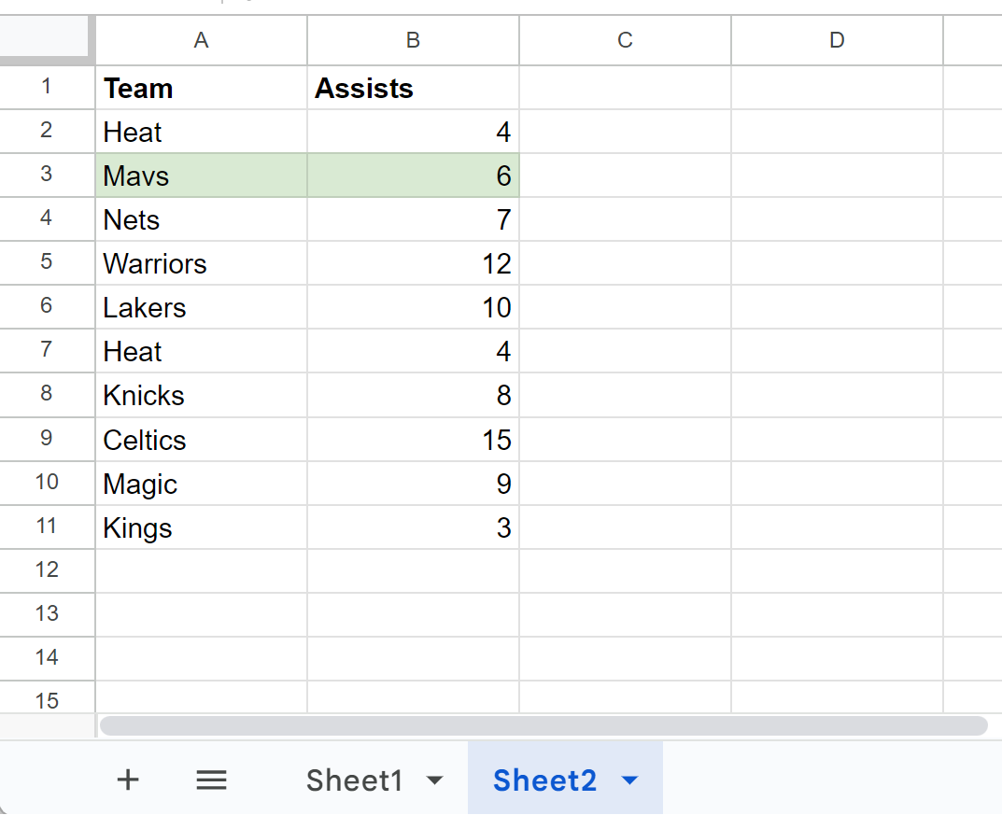
Task: Select column C header
Action: coord(625,40)
